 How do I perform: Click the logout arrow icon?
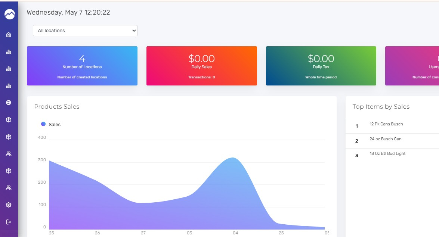point(9,222)
